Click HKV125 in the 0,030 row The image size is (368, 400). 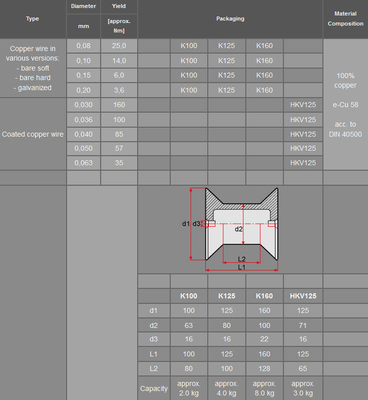tap(303, 105)
